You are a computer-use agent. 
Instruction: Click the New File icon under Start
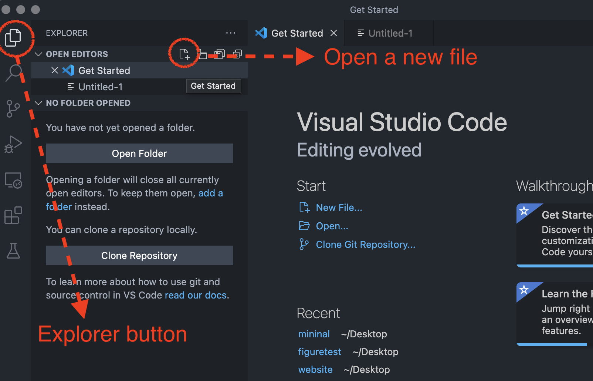pyautogui.click(x=304, y=207)
